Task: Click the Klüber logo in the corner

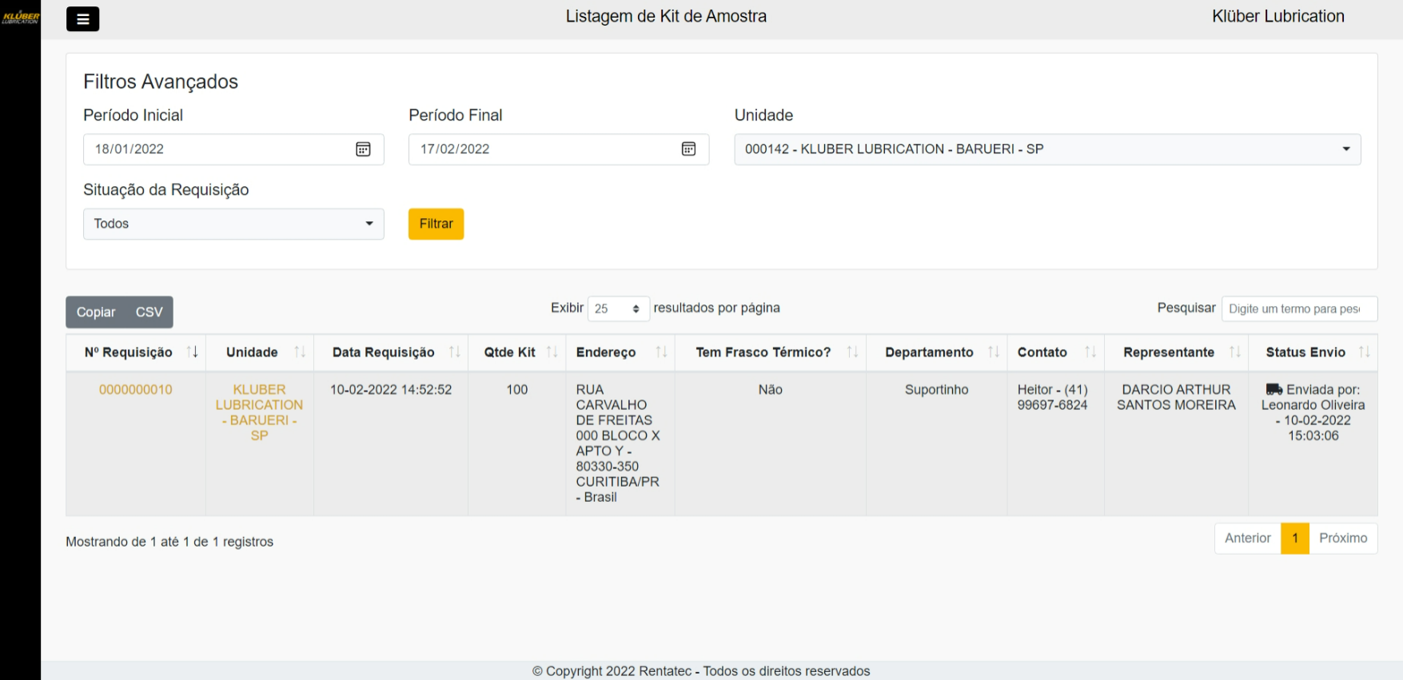Action: (20, 17)
